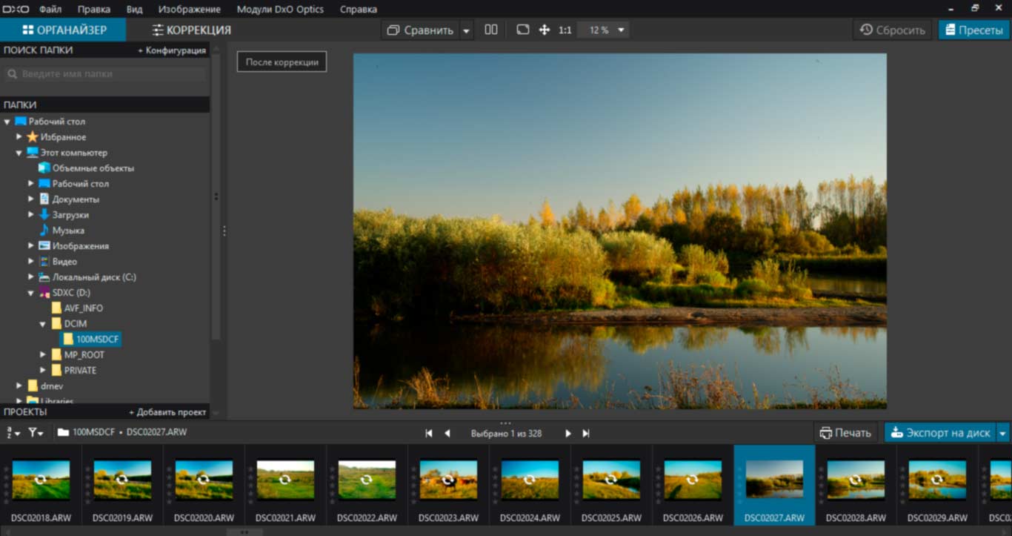Jump to the first image

click(x=428, y=433)
